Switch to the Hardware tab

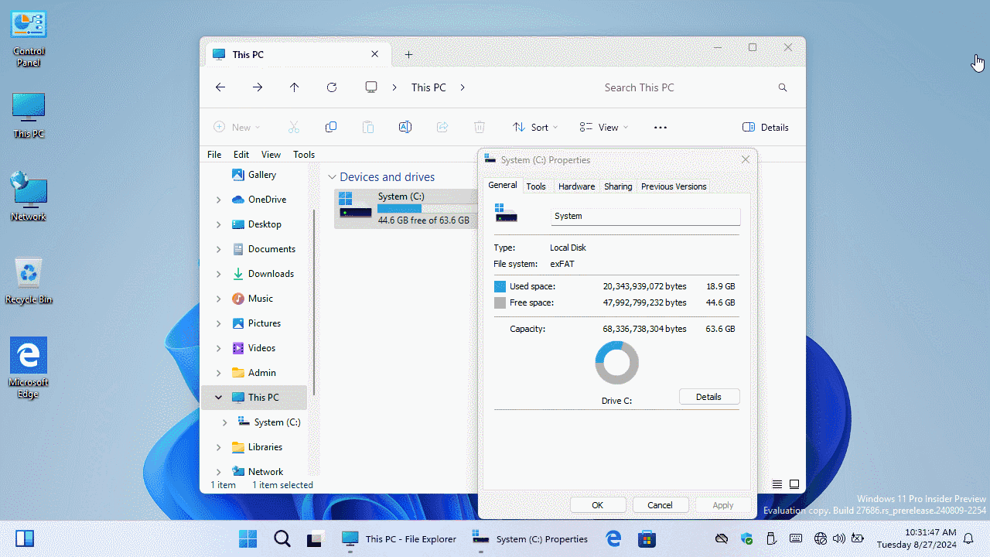(x=576, y=186)
